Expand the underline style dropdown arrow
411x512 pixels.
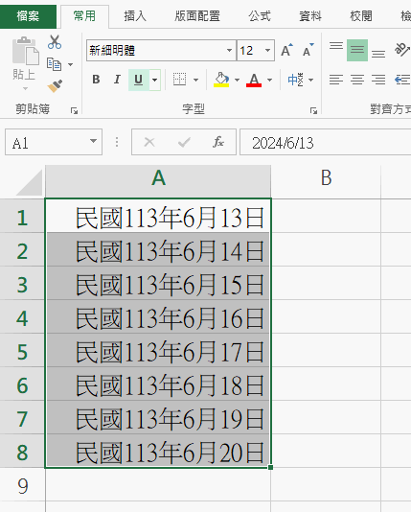point(155,80)
